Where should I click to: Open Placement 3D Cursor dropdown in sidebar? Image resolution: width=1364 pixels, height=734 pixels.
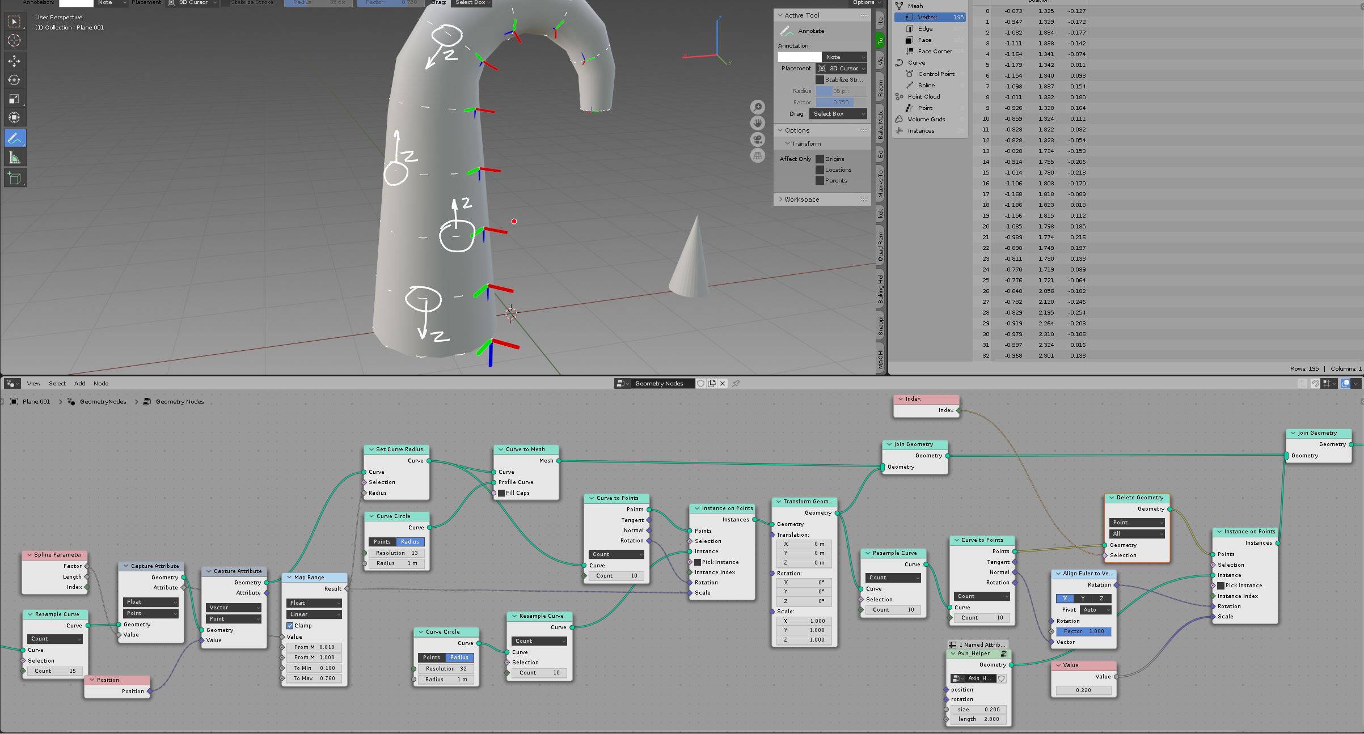pos(841,69)
